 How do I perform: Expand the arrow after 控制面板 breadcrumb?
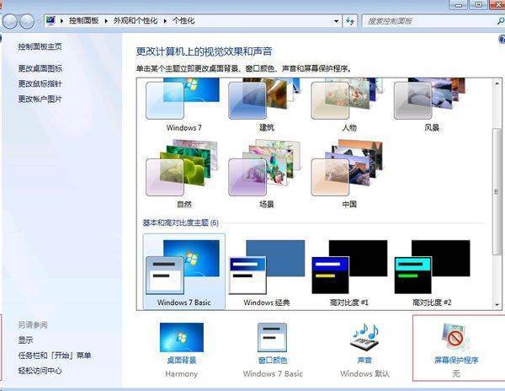click(x=106, y=21)
